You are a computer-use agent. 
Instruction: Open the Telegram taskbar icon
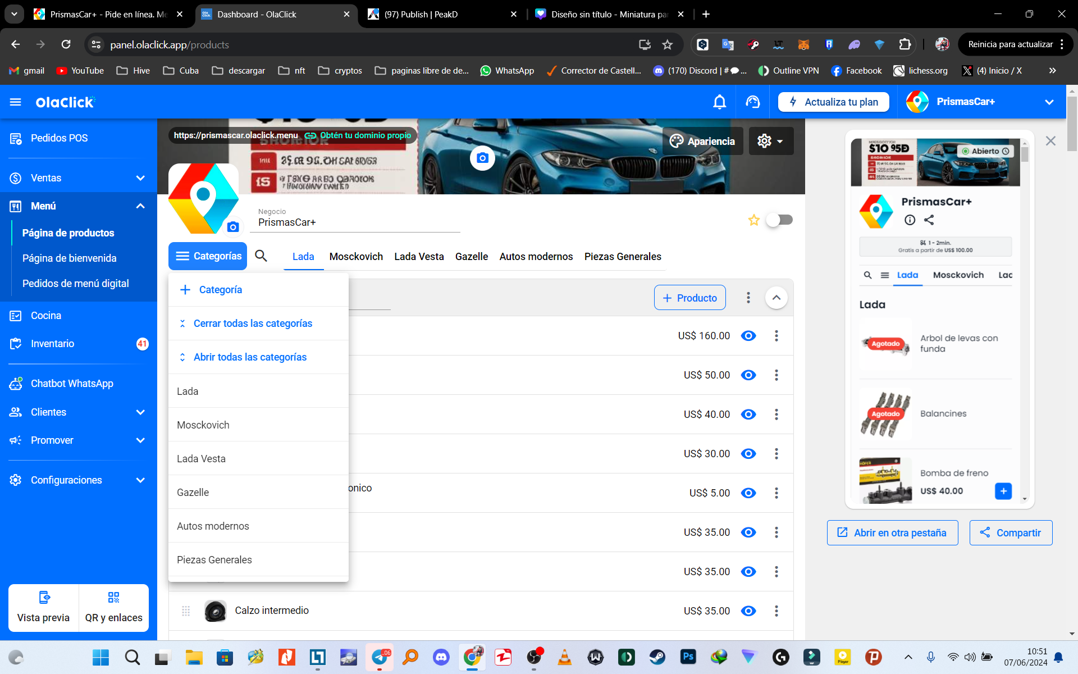[380, 657]
